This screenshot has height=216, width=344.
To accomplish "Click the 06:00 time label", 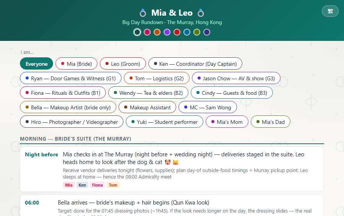I will 32,202.
